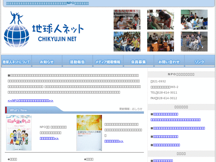
Task: Click the 介護現場の外国人労働者 book cover
Action: [x=89, y=133]
